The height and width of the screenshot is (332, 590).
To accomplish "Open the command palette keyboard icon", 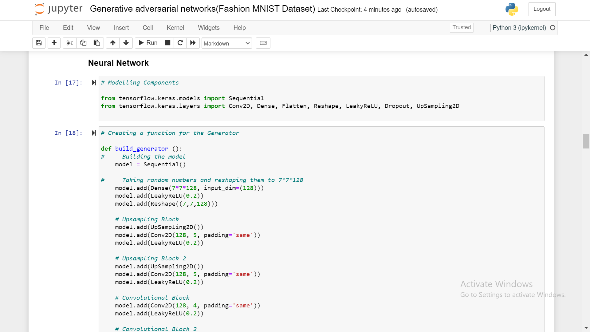I will pos(263,43).
